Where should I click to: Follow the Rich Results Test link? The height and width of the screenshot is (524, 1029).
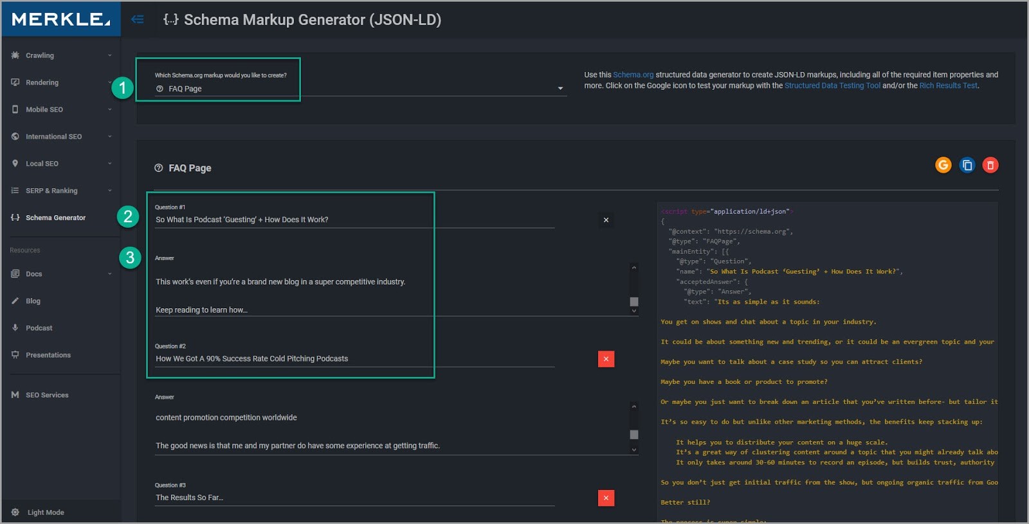(948, 85)
